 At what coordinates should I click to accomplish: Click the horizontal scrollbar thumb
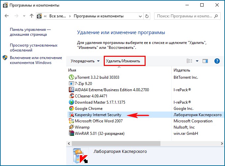pos(116,143)
